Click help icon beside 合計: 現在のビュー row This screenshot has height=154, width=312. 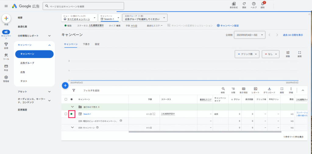pyautogui.click(x=121, y=121)
